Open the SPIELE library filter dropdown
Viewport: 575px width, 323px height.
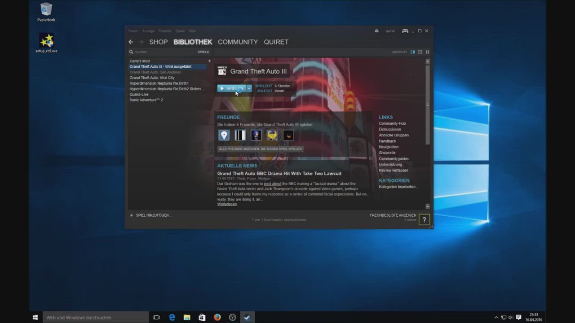pos(203,52)
